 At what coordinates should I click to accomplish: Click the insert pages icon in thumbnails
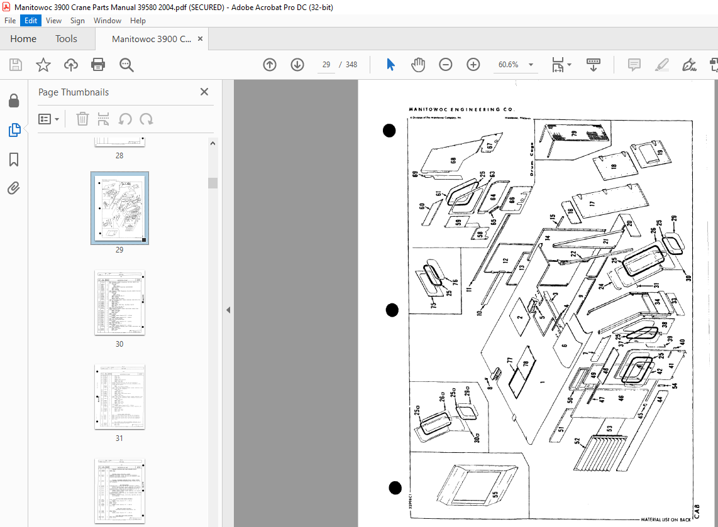point(104,119)
